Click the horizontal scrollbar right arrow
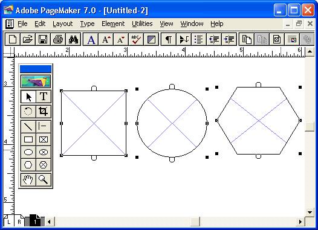 coord(300,222)
